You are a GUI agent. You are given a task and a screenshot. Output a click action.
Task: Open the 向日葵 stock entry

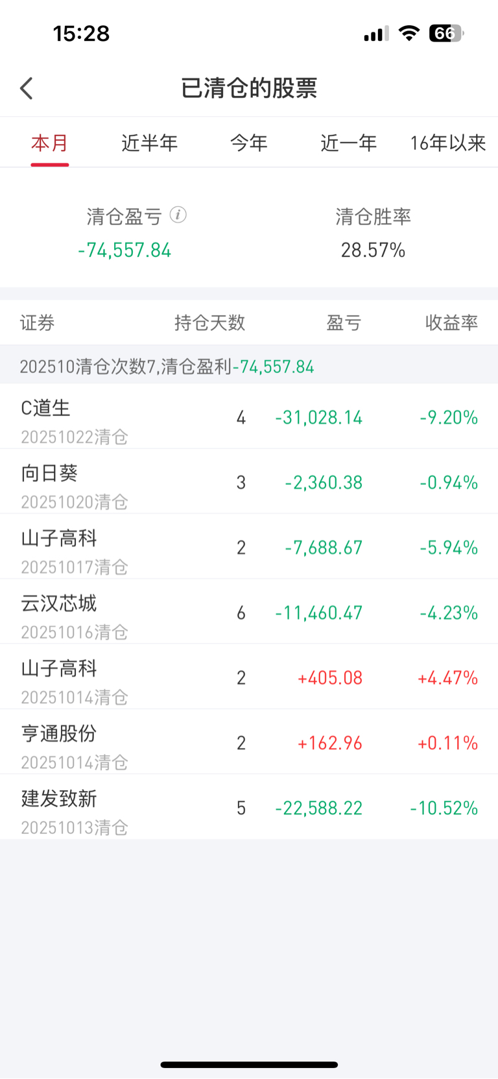(x=249, y=481)
